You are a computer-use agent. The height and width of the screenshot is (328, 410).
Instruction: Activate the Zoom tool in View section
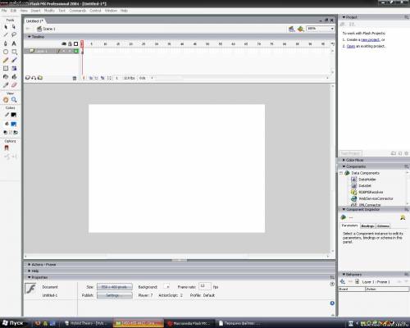pos(14,100)
